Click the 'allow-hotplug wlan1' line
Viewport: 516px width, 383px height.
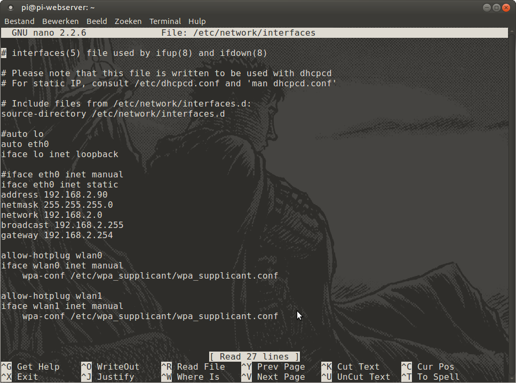click(52, 296)
